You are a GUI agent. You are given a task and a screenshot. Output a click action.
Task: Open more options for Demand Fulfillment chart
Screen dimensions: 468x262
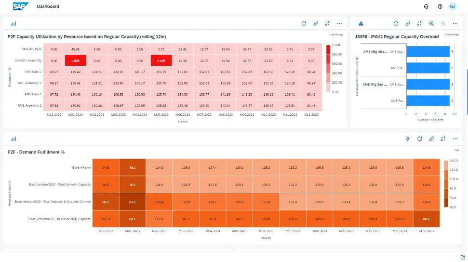455,138
